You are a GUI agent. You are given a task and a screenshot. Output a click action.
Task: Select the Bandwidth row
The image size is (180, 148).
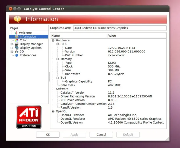coord(108,74)
